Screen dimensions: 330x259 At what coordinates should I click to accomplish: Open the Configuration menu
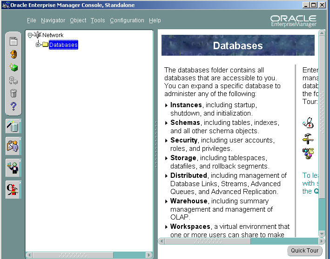(x=127, y=20)
